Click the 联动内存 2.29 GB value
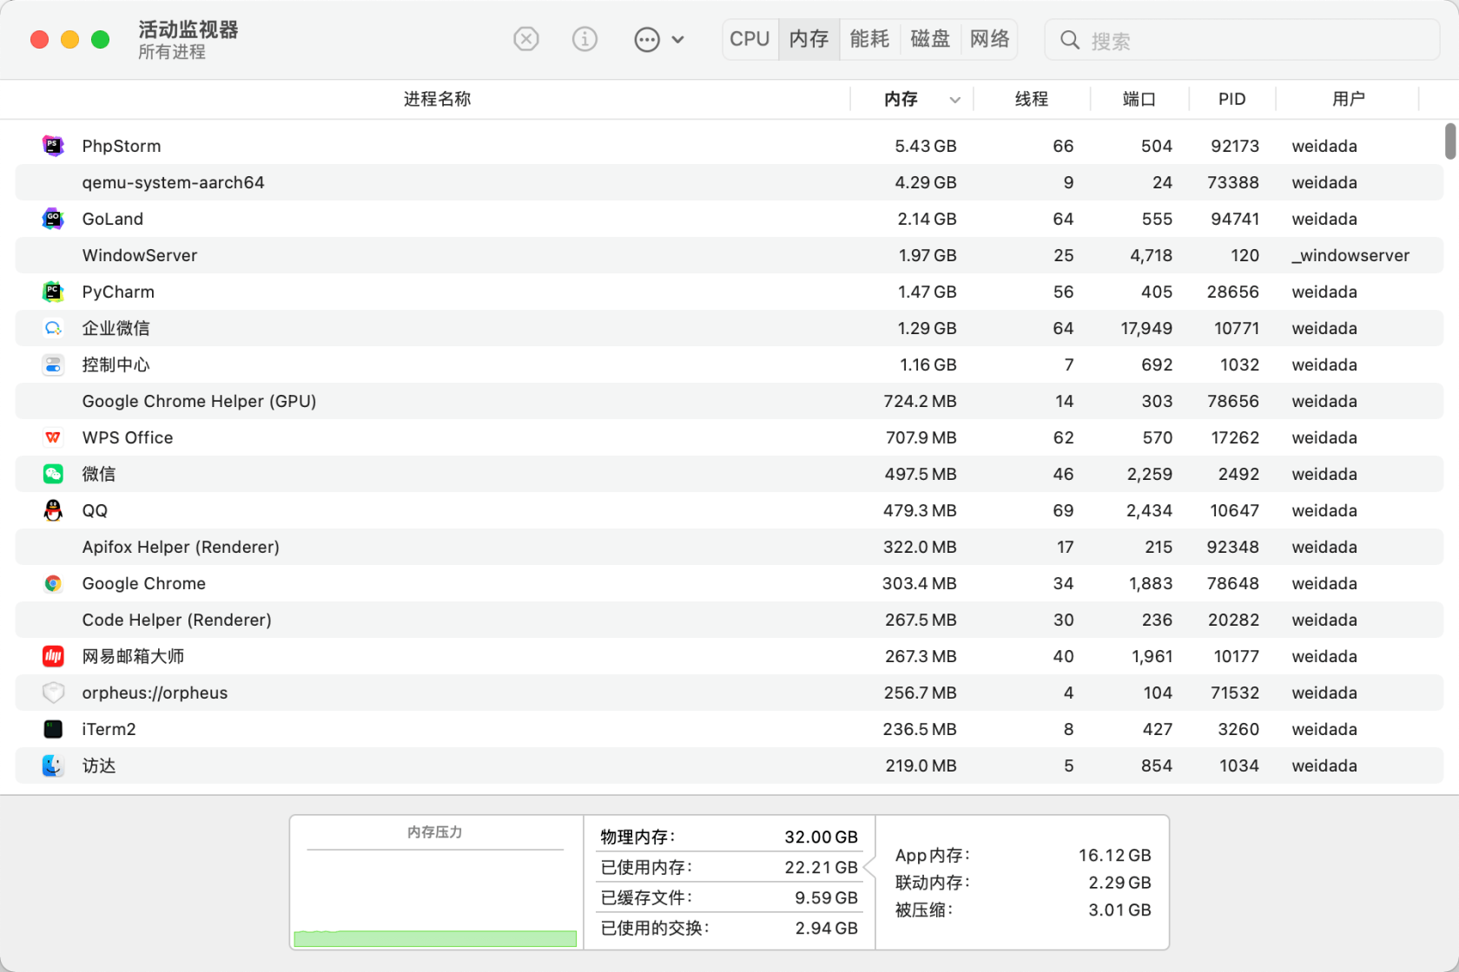This screenshot has width=1459, height=972. click(1119, 883)
